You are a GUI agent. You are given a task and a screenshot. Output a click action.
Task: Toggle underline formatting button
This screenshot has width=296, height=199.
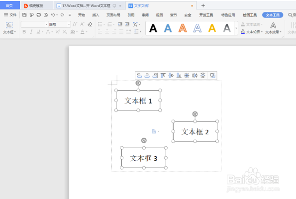point(38,32)
